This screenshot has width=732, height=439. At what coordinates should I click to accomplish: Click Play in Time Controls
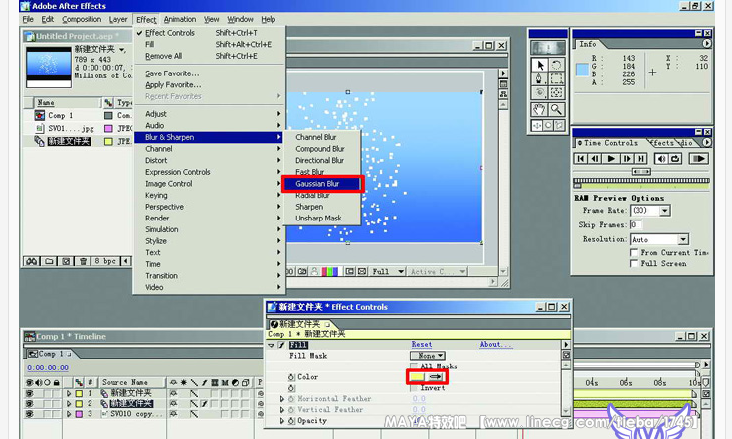click(611, 159)
